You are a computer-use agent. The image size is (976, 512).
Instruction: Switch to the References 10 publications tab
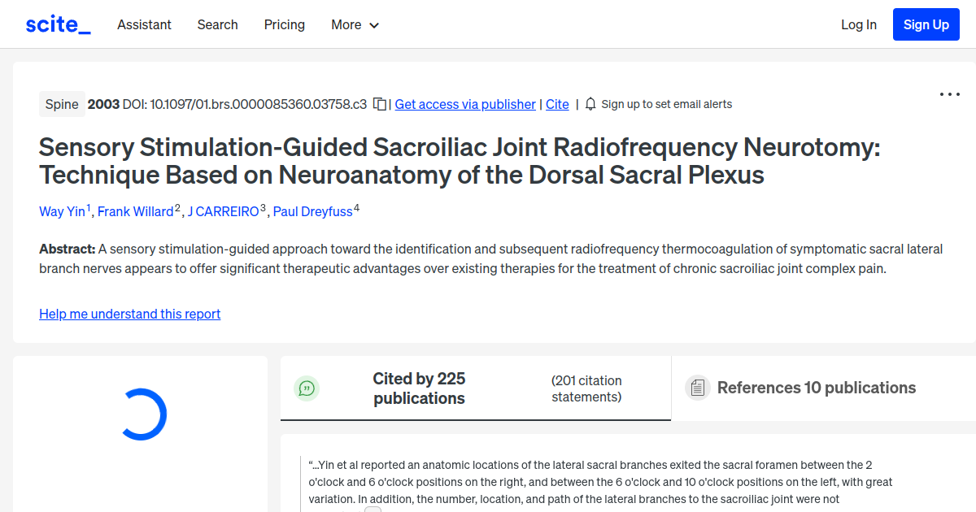[x=816, y=388]
